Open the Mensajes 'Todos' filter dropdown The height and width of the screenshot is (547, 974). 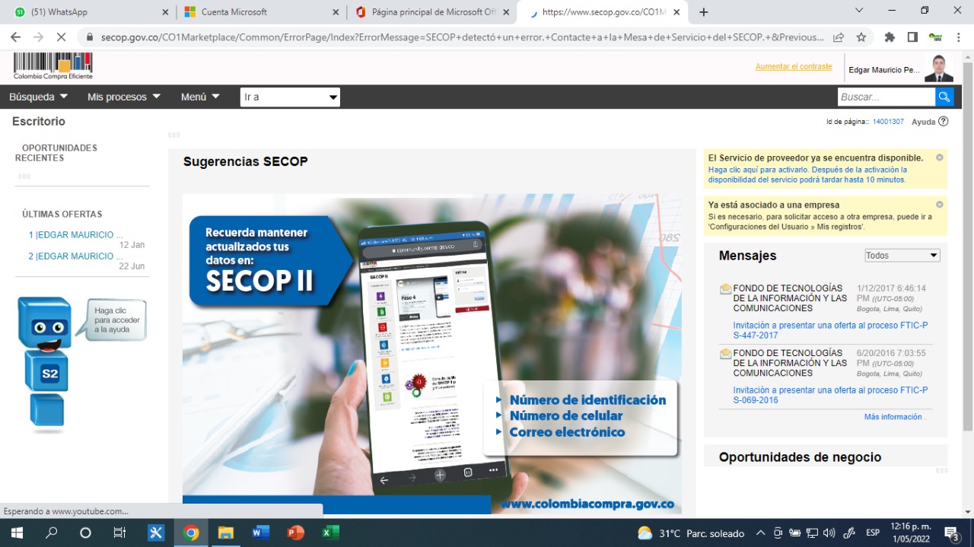(x=902, y=256)
